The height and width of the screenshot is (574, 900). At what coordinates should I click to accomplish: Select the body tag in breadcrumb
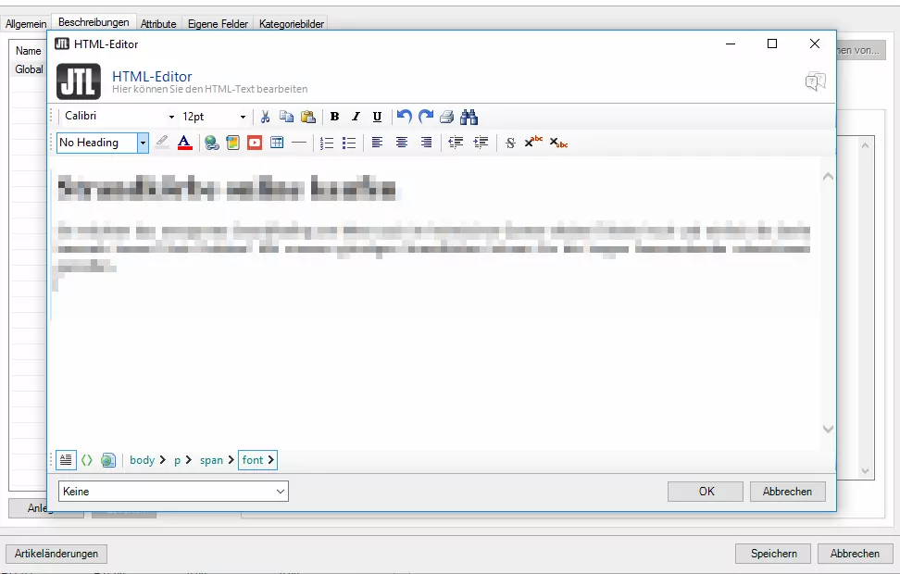pyautogui.click(x=143, y=460)
